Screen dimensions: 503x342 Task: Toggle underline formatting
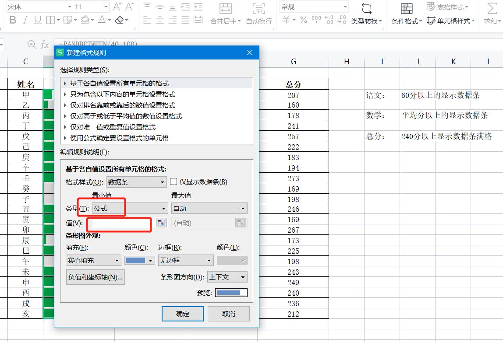(37, 20)
